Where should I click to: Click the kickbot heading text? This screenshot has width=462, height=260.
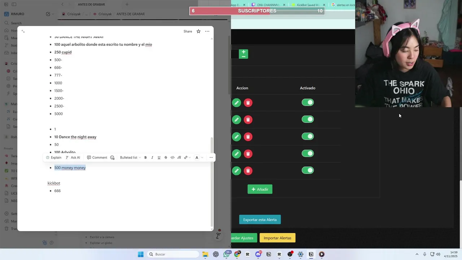click(x=54, y=183)
